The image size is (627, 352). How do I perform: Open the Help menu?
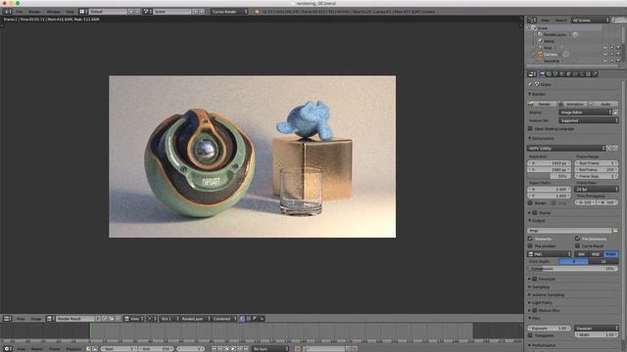[x=70, y=12]
